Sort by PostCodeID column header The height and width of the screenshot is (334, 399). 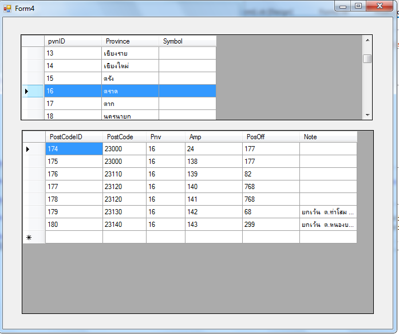click(74, 137)
